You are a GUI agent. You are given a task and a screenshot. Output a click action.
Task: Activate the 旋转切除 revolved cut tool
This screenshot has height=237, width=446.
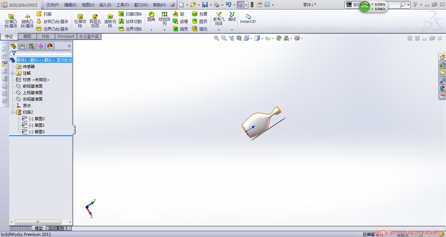point(110,21)
